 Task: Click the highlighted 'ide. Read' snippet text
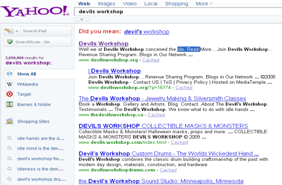point(189,49)
